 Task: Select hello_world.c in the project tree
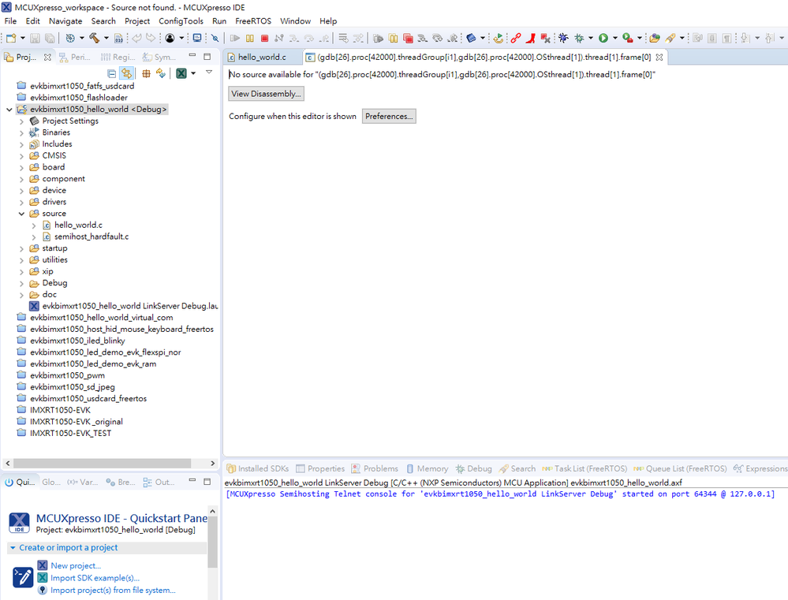point(78,225)
